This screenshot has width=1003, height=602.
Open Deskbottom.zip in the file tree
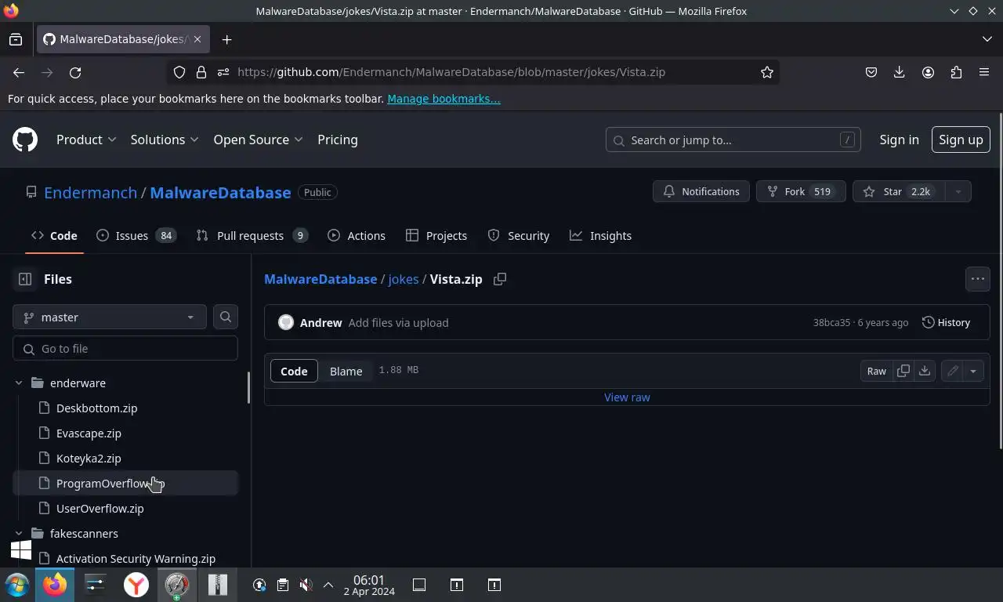[125, 408]
